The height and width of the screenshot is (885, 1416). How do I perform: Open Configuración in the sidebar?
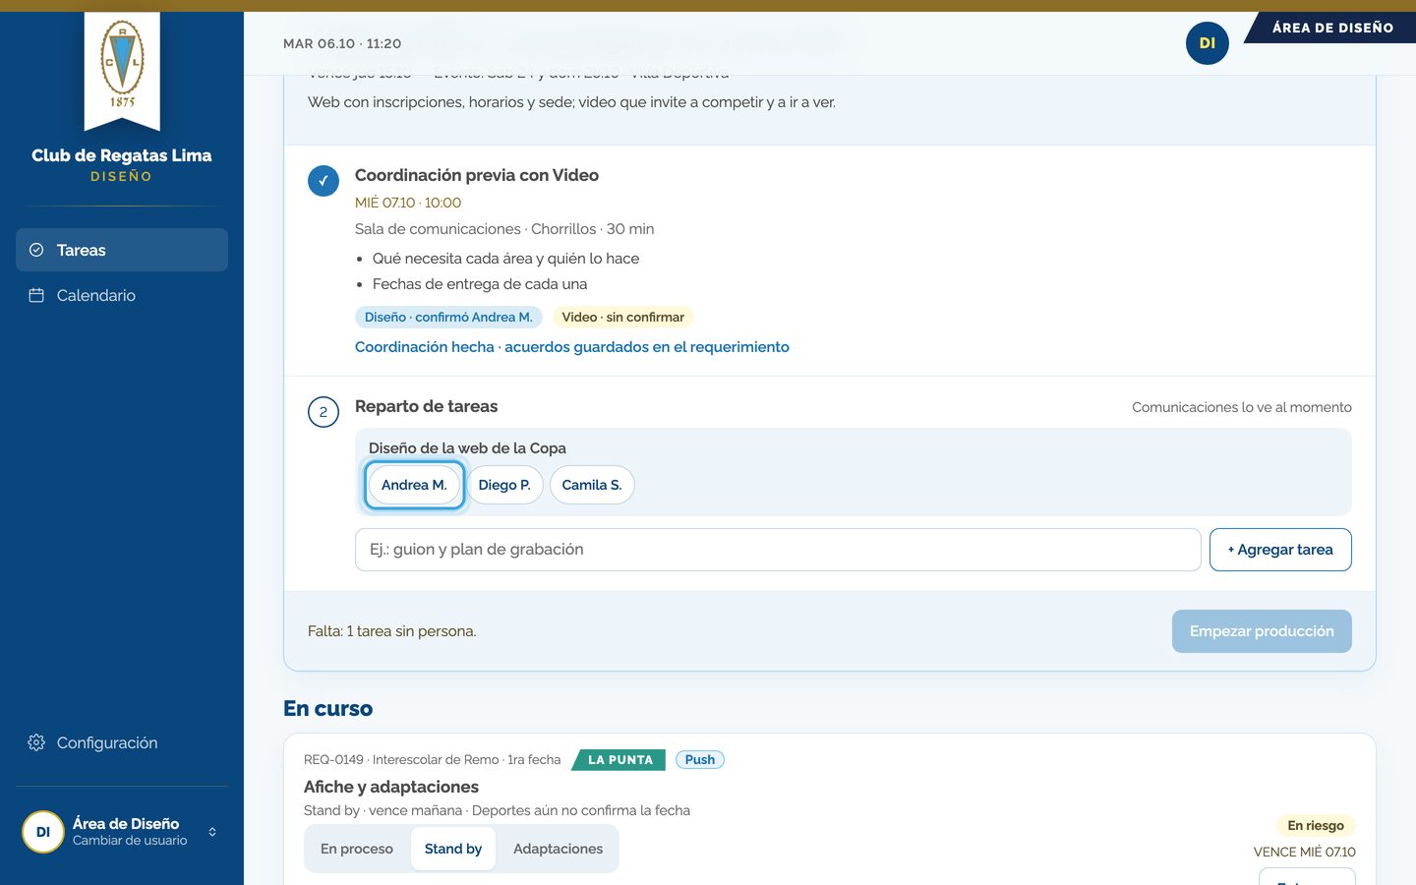[x=122, y=742]
